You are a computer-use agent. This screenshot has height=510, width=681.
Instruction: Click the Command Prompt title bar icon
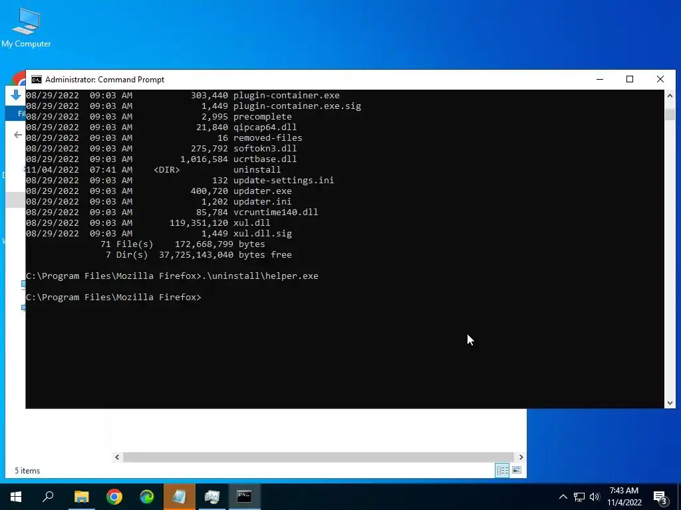[x=37, y=80]
